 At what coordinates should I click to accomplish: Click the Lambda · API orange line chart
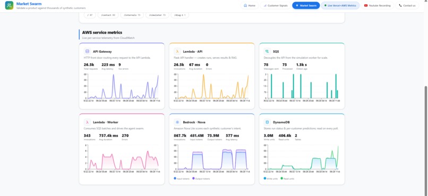tap(212, 87)
